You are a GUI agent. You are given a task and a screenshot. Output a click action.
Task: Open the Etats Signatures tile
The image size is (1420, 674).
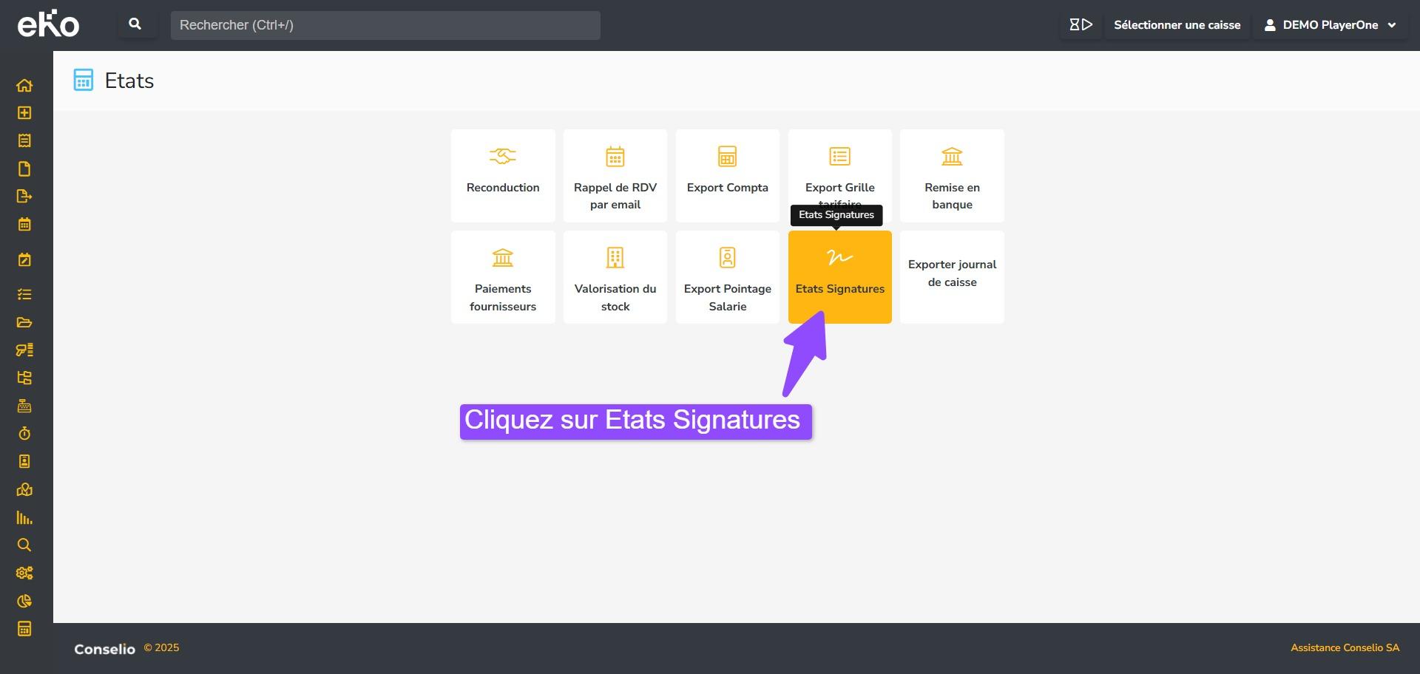839,277
